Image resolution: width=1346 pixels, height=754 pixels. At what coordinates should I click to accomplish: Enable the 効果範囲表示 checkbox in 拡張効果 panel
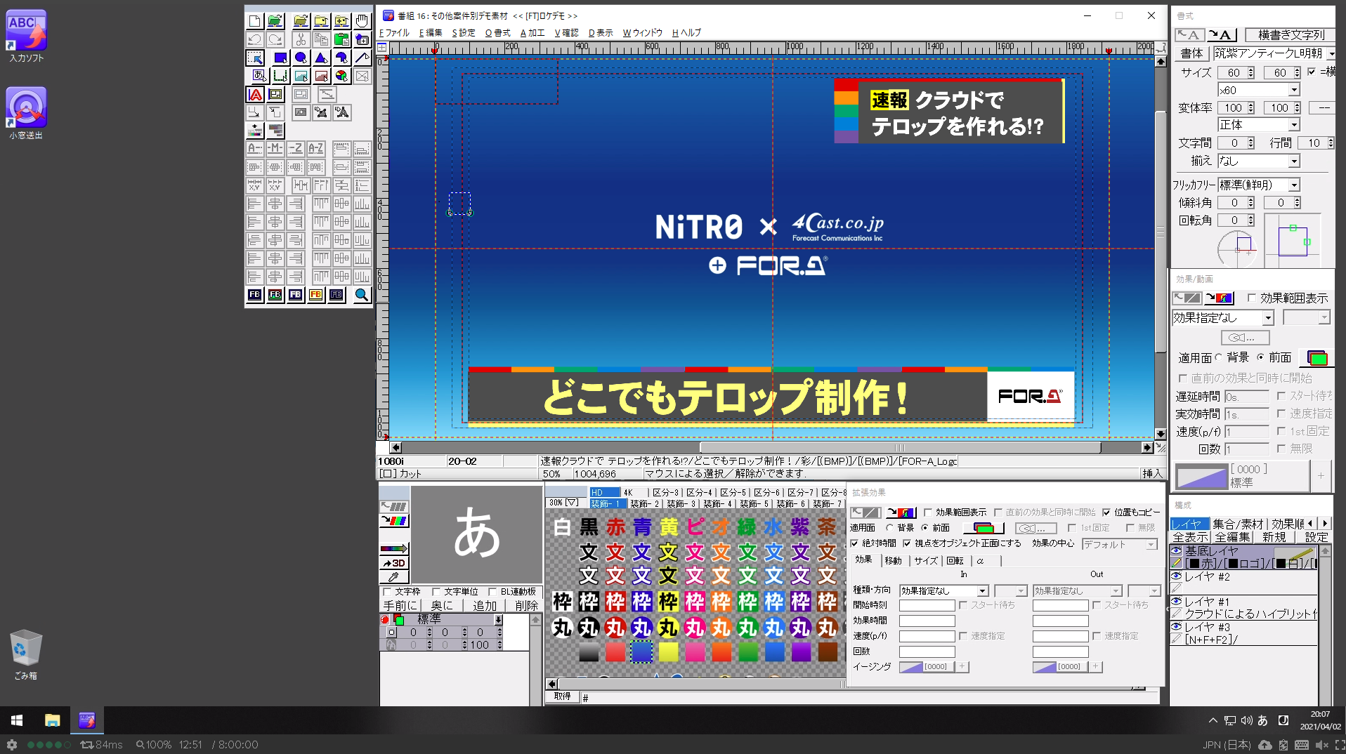(928, 512)
